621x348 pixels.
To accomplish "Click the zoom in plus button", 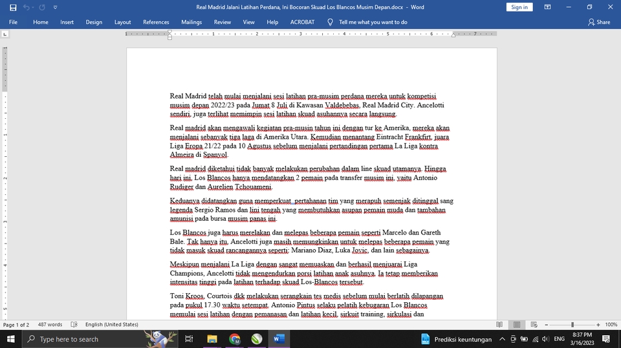I will [x=598, y=325].
